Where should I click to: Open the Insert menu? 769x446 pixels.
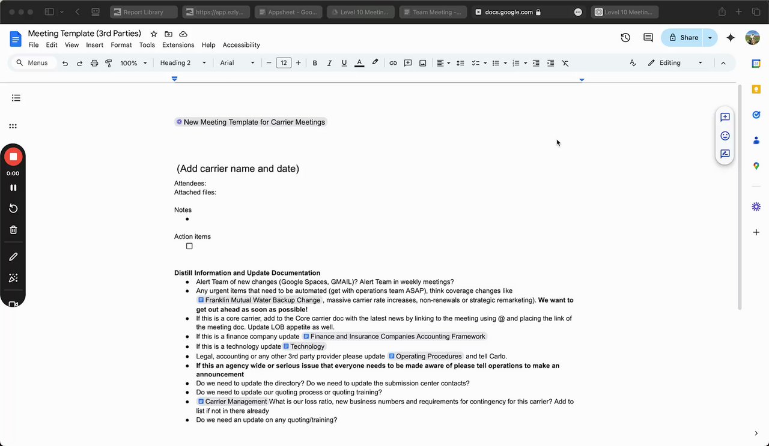(x=95, y=45)
